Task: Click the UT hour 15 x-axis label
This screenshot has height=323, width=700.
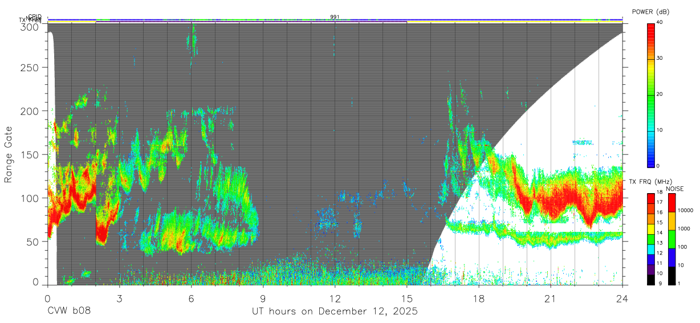Action: (407, 297)
